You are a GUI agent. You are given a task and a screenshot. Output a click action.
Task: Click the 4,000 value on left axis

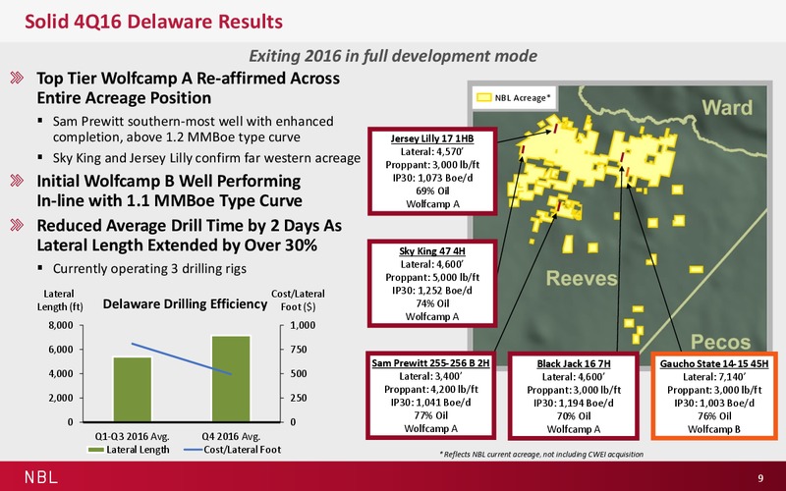(x=61, y=373)
